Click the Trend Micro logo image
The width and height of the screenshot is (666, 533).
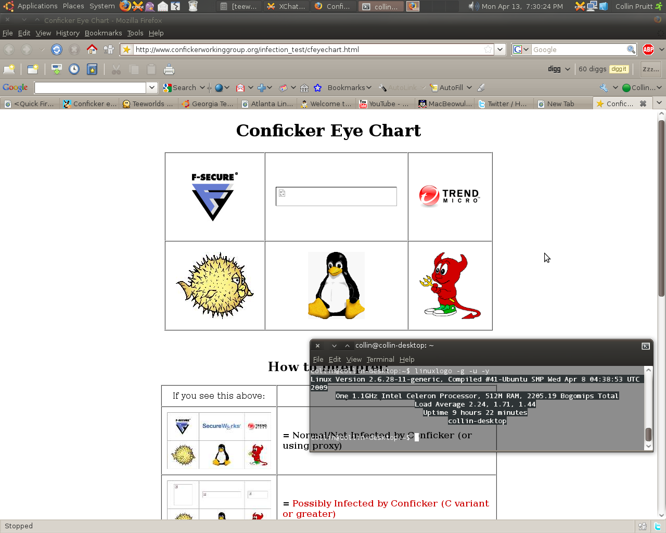tap(450, 196)
